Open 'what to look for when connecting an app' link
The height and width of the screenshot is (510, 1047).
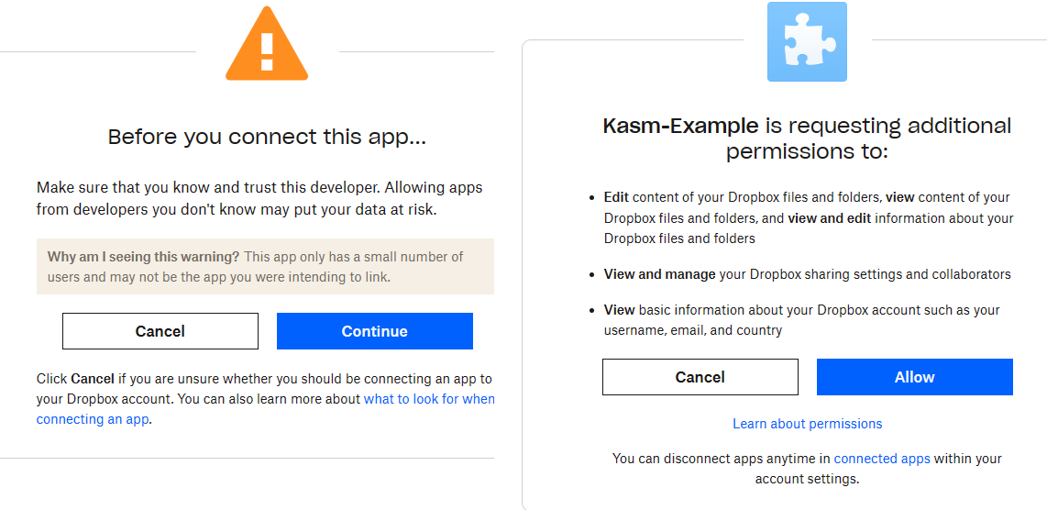pos(429,399)
